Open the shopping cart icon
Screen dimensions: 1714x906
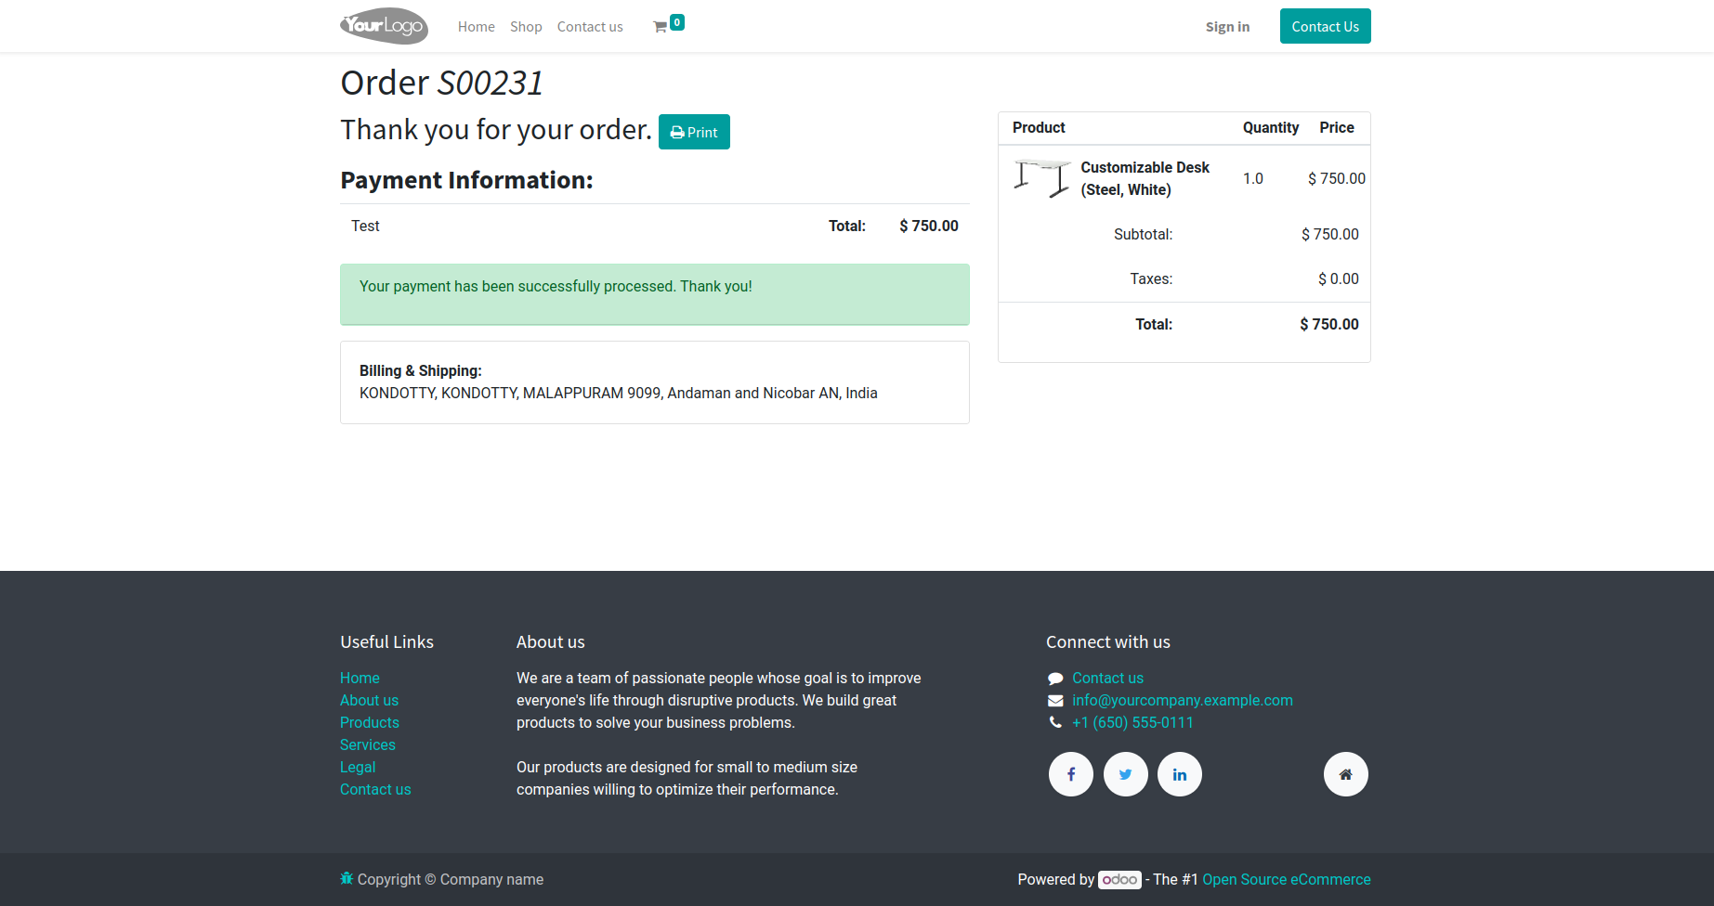pyautogui.click(x=661, y=27)
